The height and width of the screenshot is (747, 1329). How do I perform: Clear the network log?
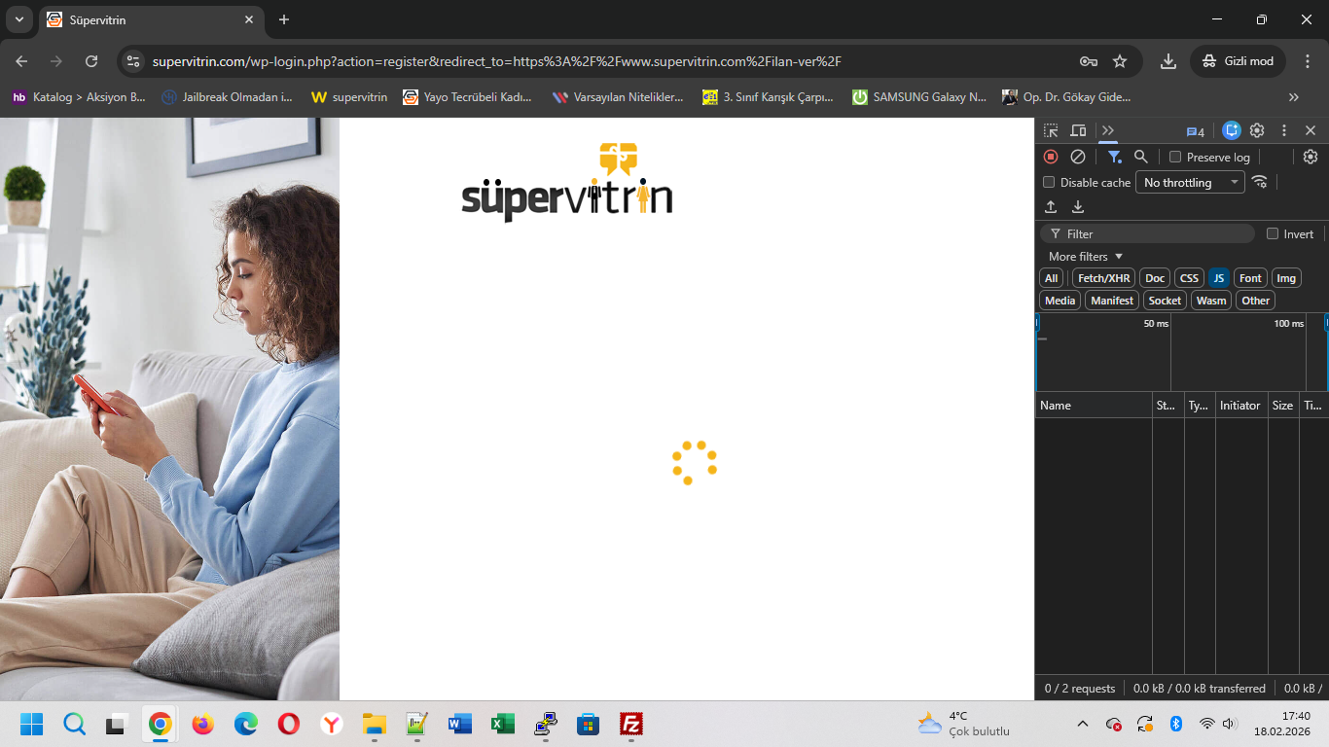(x=1078, y=157)
